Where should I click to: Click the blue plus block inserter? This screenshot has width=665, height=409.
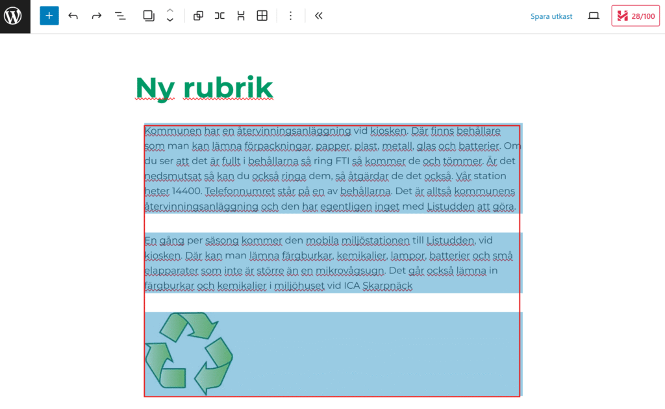[x=49, y=16]
